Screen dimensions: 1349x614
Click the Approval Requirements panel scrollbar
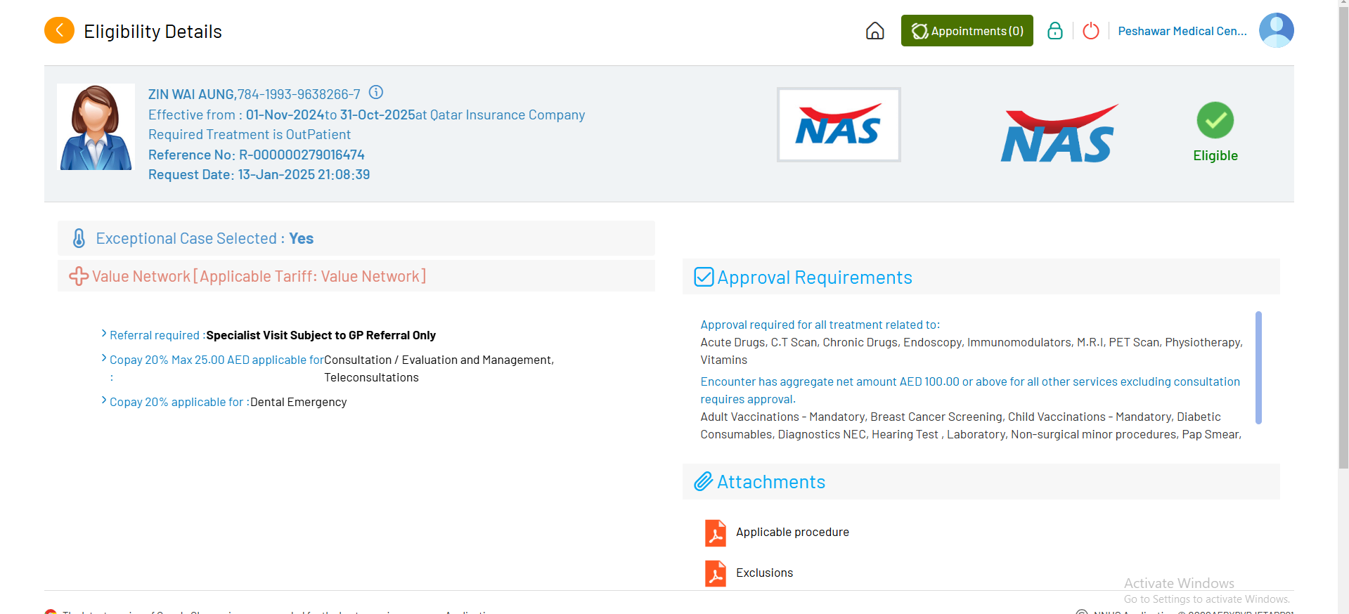point(1258,367)
